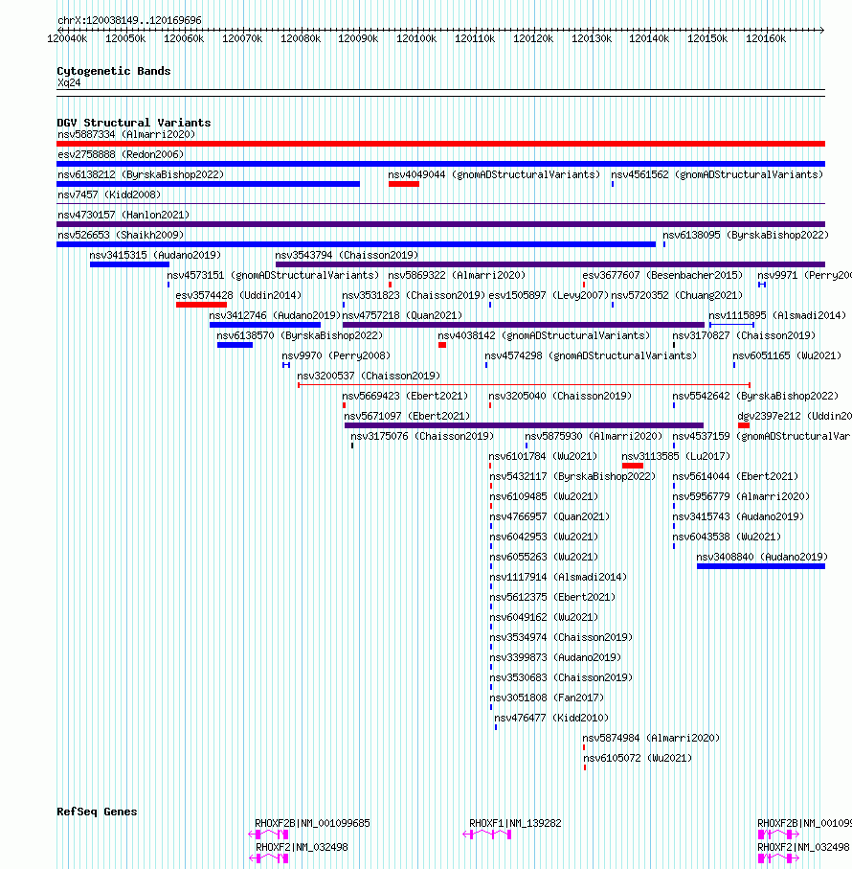
Task: Open the nsv6138212 (ByrskaBishop2022) label
Action: click(141, 174)
